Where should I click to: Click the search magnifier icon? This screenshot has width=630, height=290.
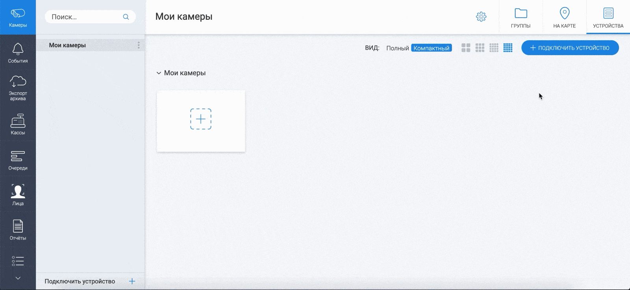coord(126,17)
